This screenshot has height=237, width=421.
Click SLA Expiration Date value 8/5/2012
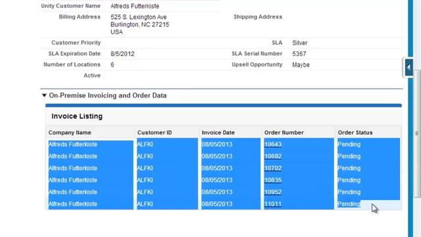(x=122, y=54)
